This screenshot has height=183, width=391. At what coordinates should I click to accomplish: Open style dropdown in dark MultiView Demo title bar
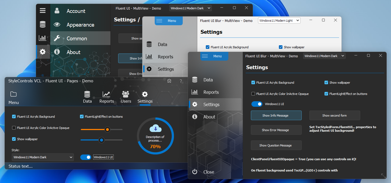190,8
